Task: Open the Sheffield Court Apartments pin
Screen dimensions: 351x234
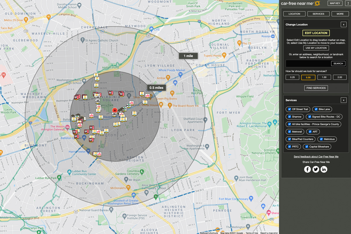Action: coord(205,120)
